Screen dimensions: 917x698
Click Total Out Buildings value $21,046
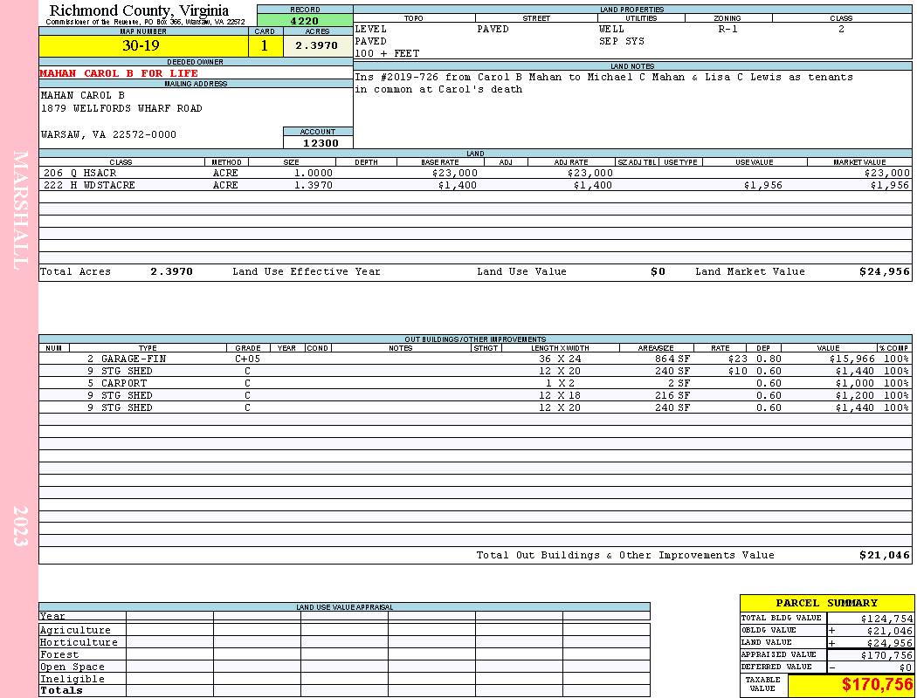pos(885,556)
